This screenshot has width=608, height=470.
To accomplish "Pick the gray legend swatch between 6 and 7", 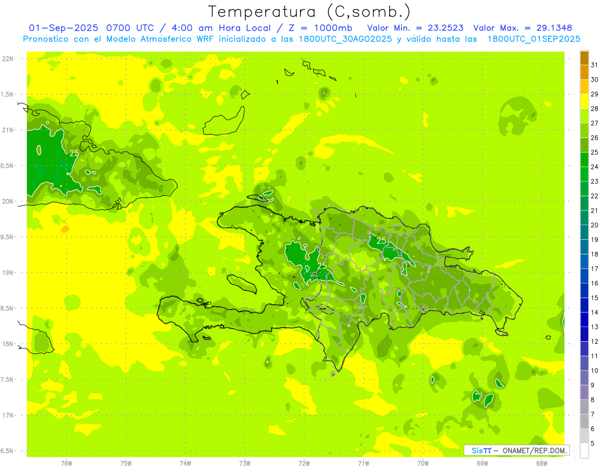I will pos(584,421).
